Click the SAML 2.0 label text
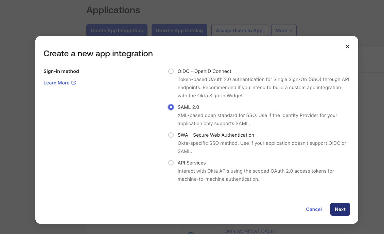384x234 pixels. pos(188,107)
